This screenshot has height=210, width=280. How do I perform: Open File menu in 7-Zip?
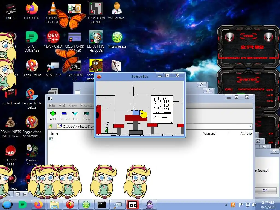[52, 106]
